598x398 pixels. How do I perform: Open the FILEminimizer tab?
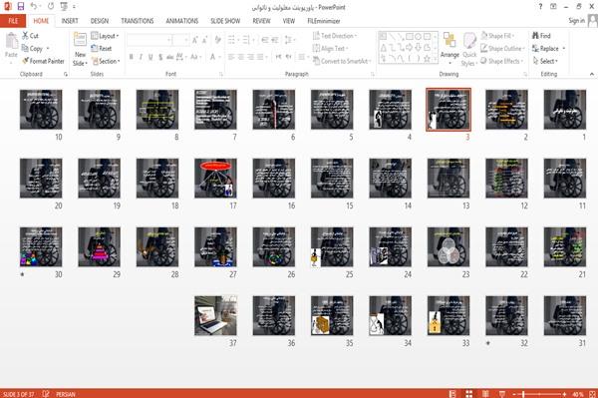coord(324,21)
